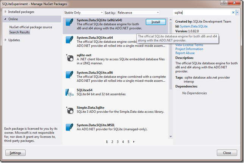This screenshot has height=163, width=244.
Task: Go to results page 5
Action: (x=128, y=142)
